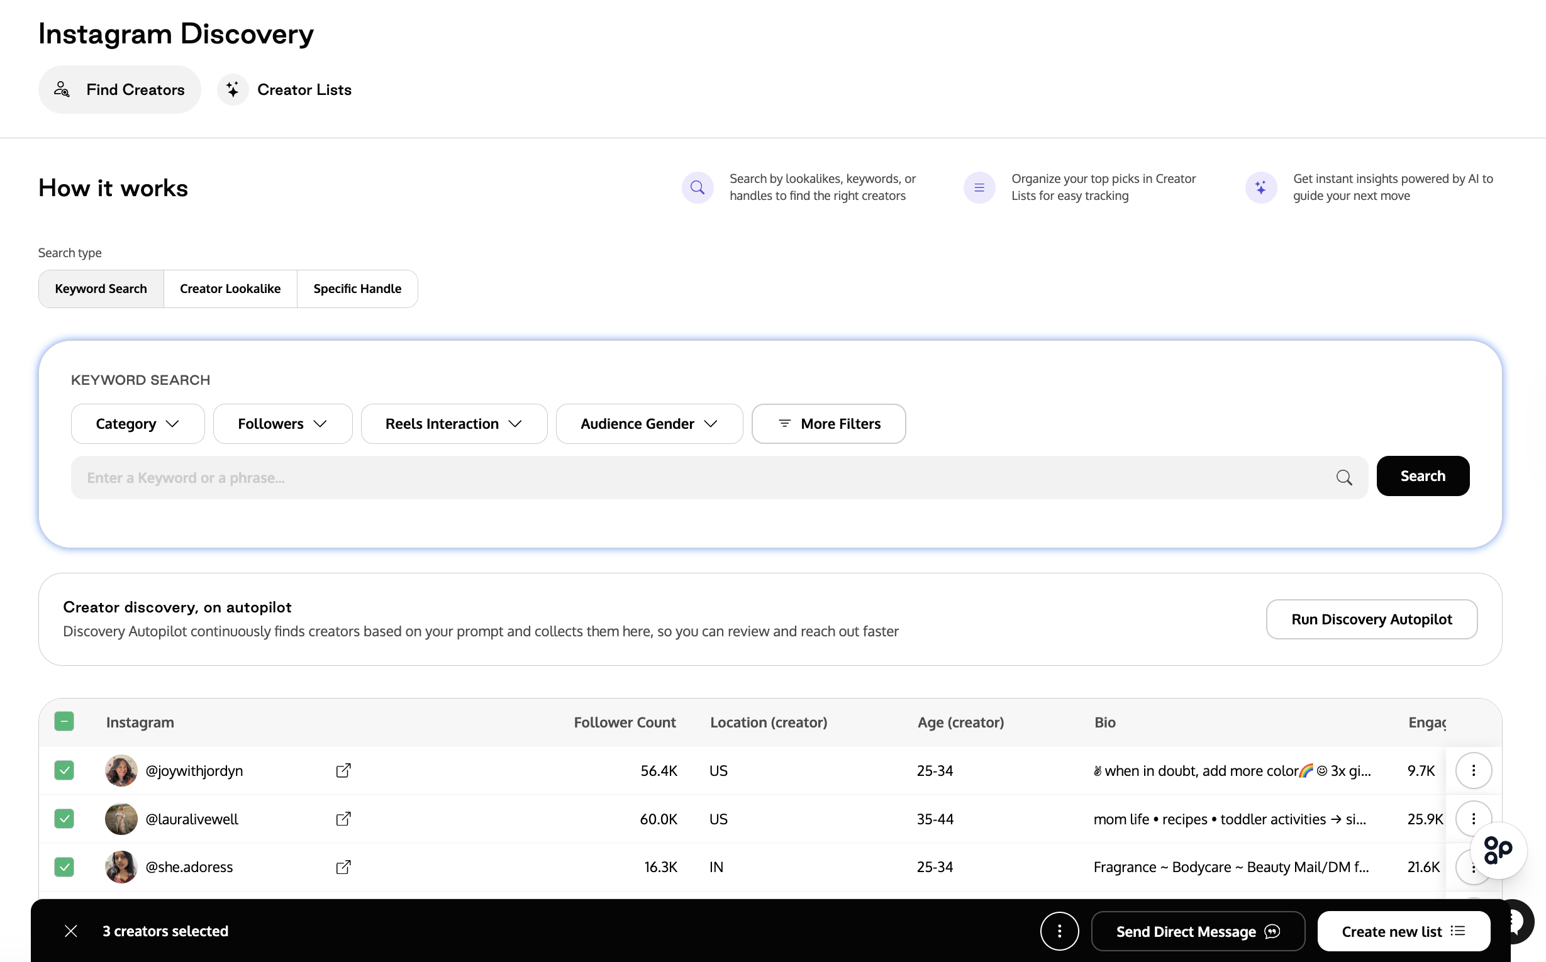Click the '3 creators selected' label
The image size is (1546, 962).
[165, 931]
